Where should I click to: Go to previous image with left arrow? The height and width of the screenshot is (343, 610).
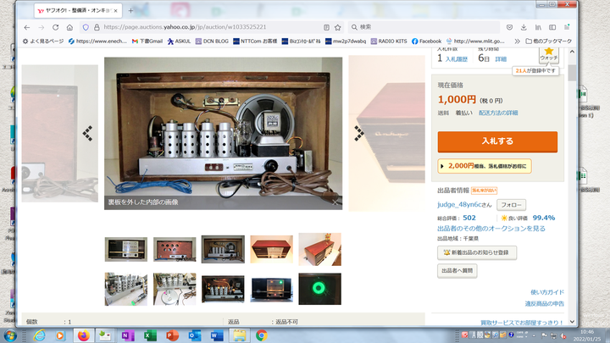click(87, 132)
